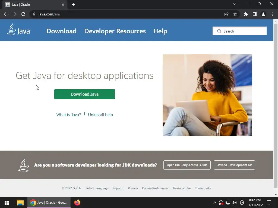
Task: Open the volume speaker tray icon
Action: [234, 203]
